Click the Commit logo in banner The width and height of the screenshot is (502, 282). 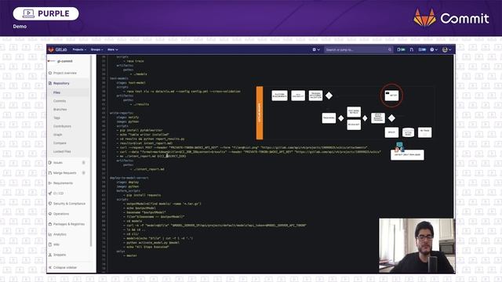point(452,18)
